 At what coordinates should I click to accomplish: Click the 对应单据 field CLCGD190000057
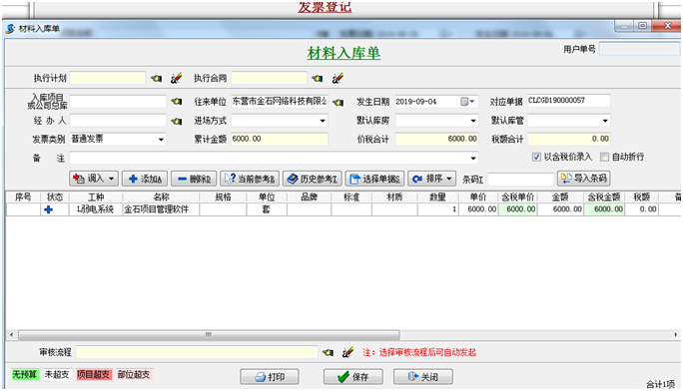pos(568,101)
